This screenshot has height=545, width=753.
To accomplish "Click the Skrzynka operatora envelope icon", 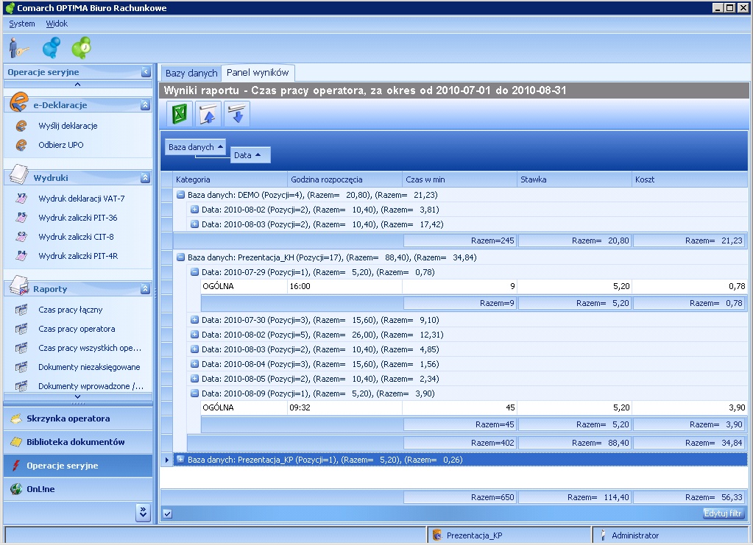I will point(16,418).
